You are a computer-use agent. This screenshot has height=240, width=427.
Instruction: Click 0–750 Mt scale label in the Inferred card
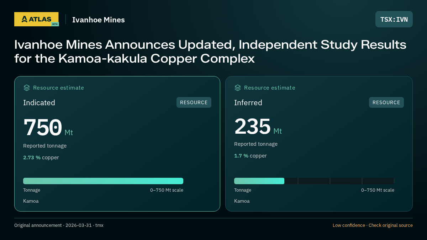pyautogui.click(x=378, y=190)
